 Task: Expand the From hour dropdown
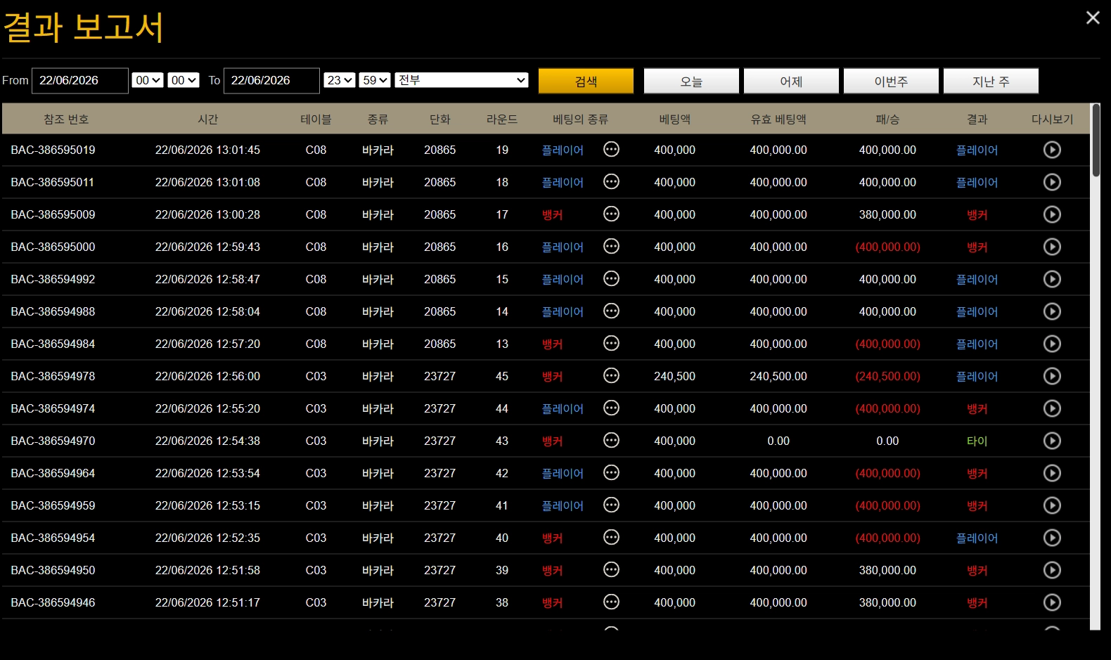(148, 80)
